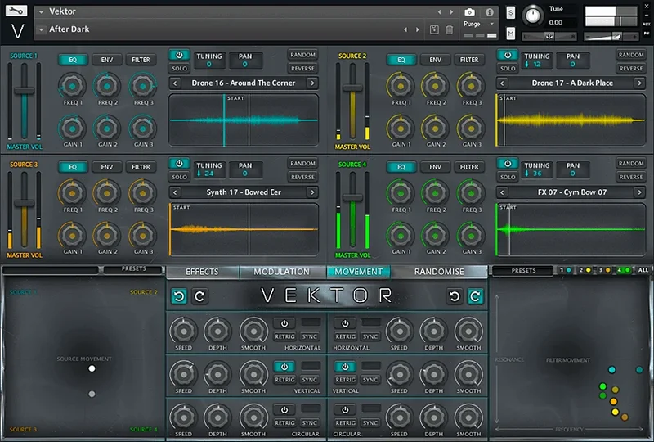Select previous preset arrow beside After Dark
Viewport: 654px width, 442px height.
click(x=405, y=29)
